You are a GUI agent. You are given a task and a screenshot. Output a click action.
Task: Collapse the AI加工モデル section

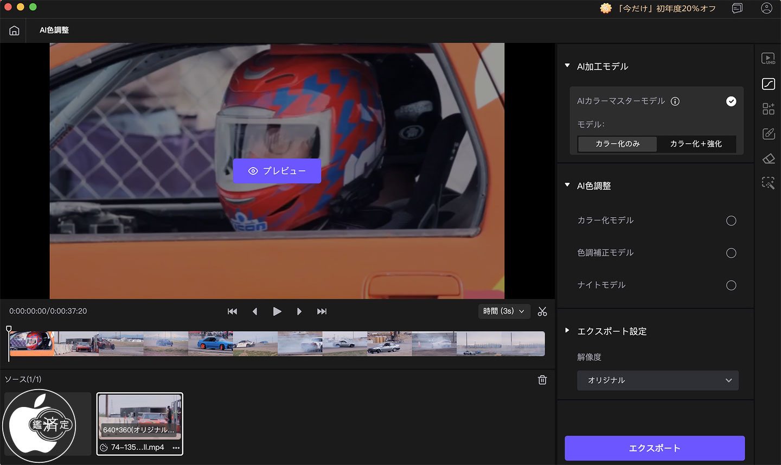pos(567,66)
